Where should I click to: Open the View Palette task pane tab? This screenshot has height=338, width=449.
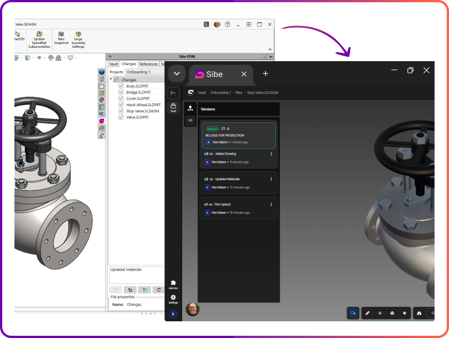102,93
